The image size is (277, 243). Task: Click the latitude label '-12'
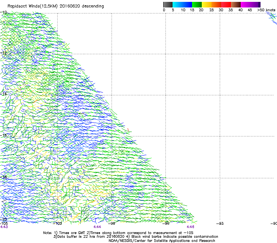click(x=3, y=53)
